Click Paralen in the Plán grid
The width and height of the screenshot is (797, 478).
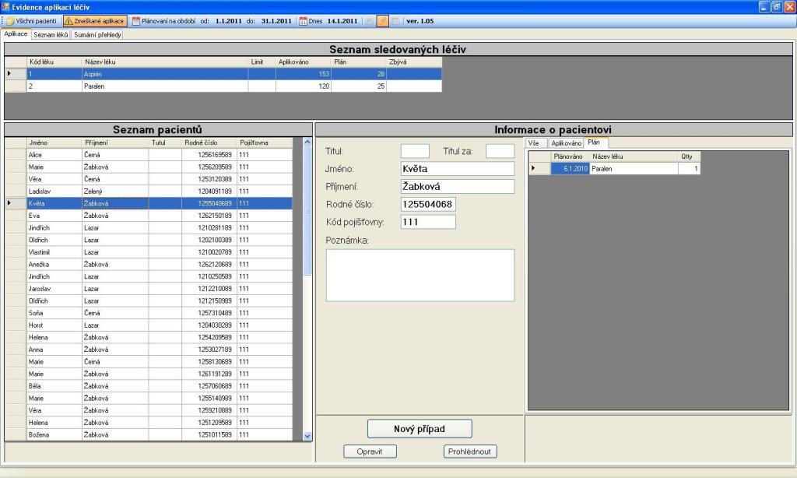tap(634, 169)
